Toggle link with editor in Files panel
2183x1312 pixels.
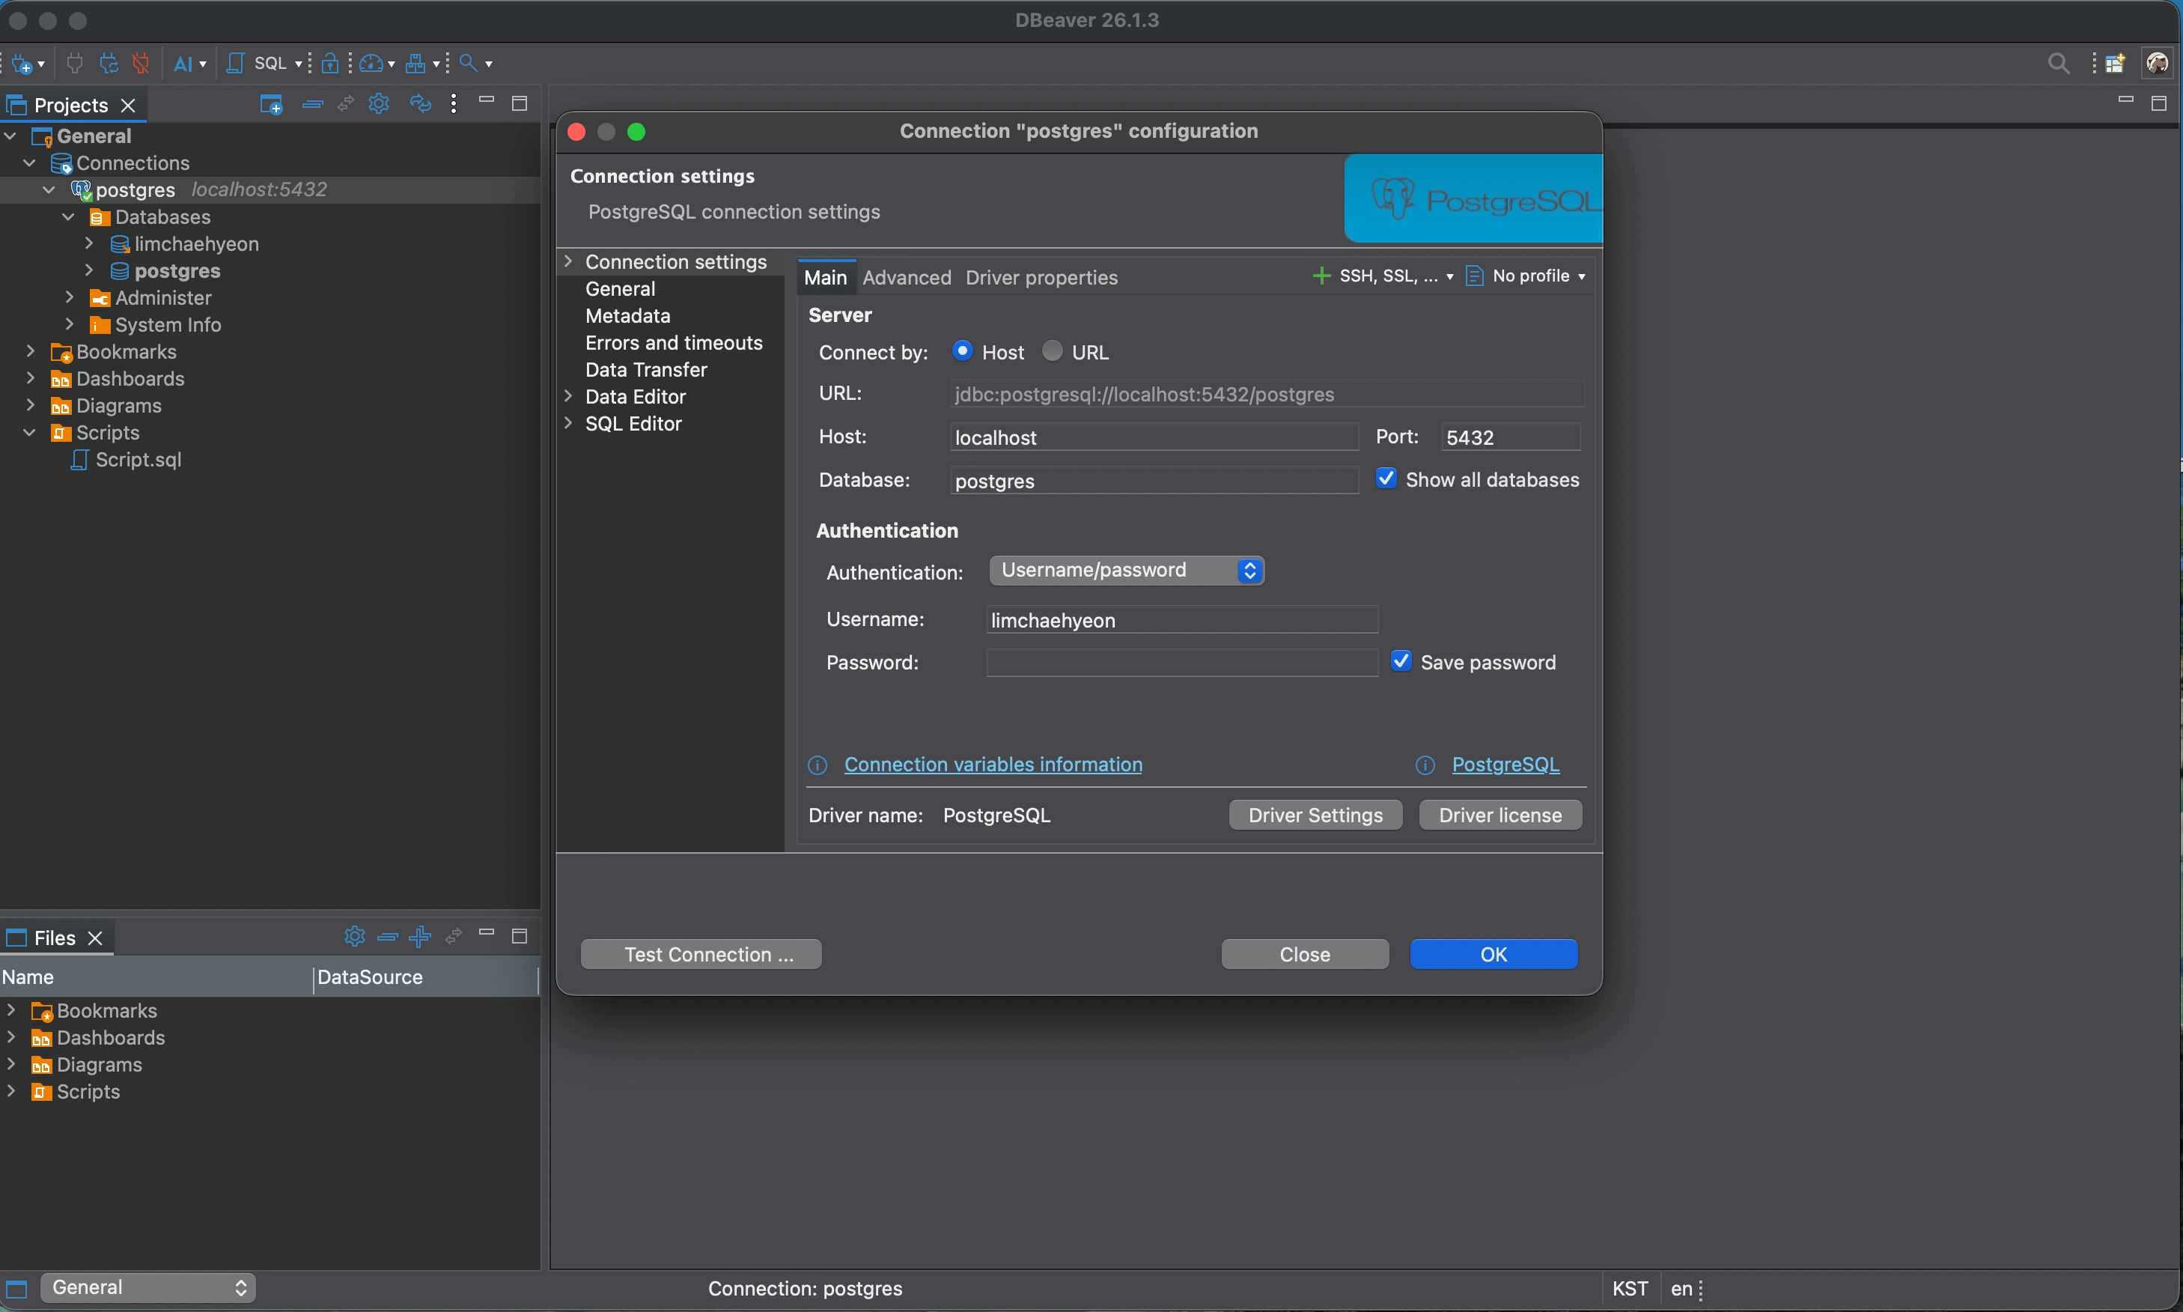tap(454, 936)
